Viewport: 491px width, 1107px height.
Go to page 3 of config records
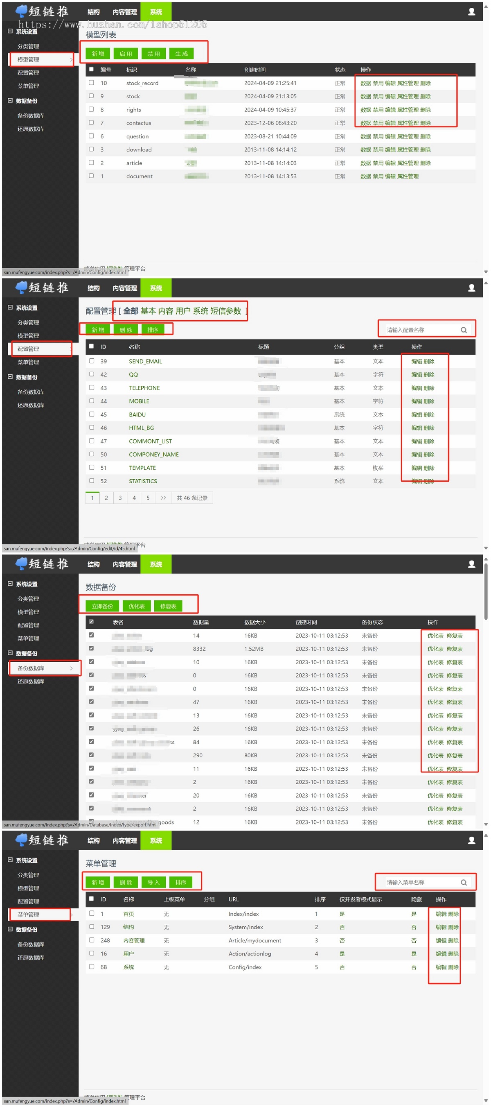click(x=120, y=498)
